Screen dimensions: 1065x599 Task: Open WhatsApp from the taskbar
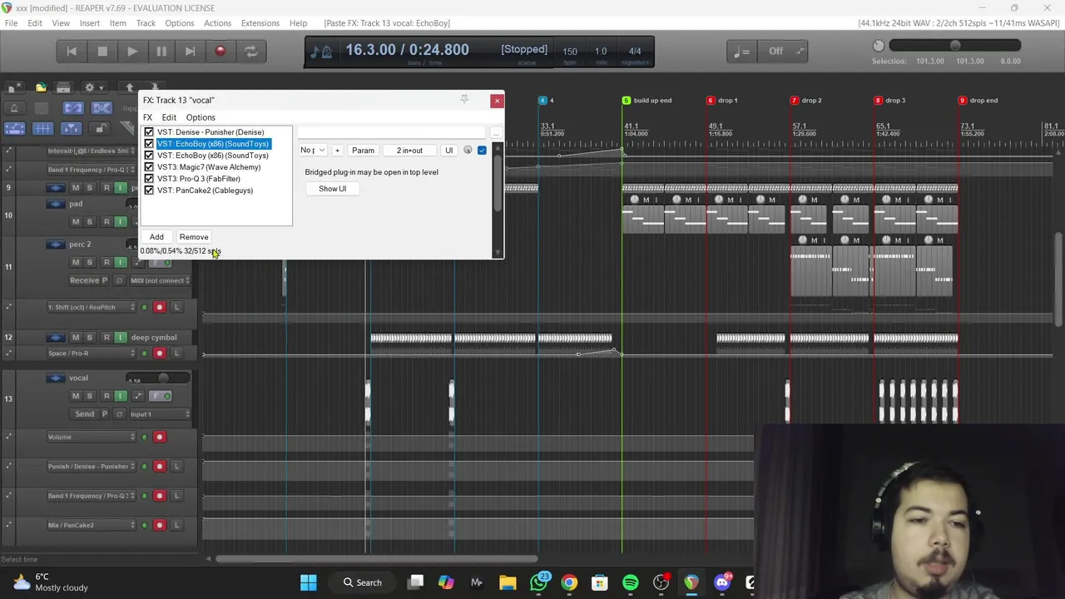(x=538, y=582)
